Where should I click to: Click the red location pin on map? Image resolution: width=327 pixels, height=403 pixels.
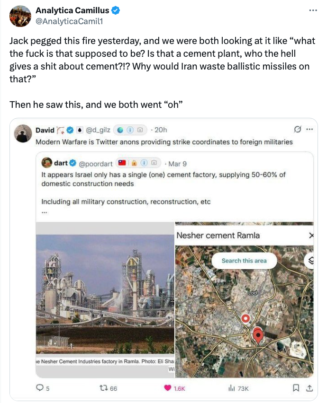(258, 336)
